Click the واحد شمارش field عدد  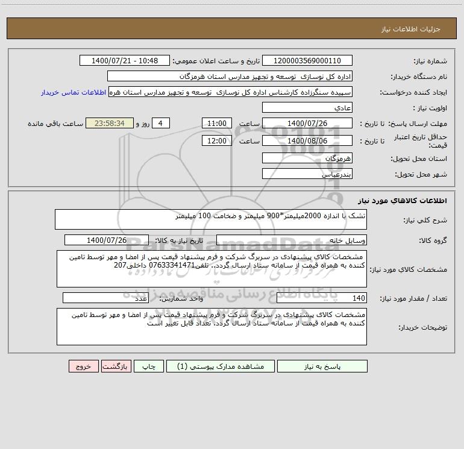point(105,298)
